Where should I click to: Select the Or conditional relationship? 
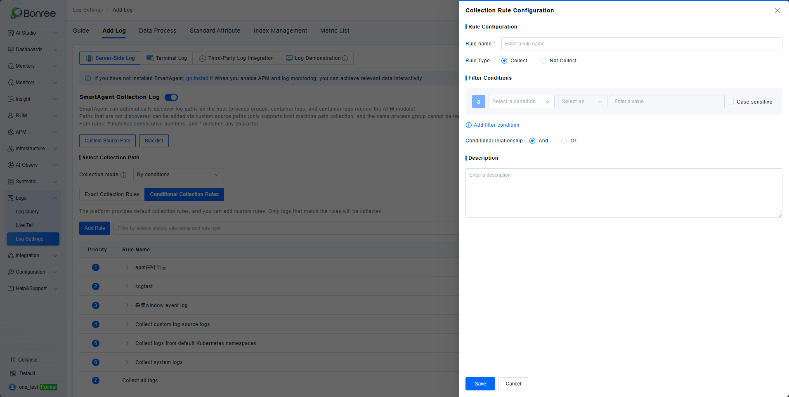(x=564, y=141)
